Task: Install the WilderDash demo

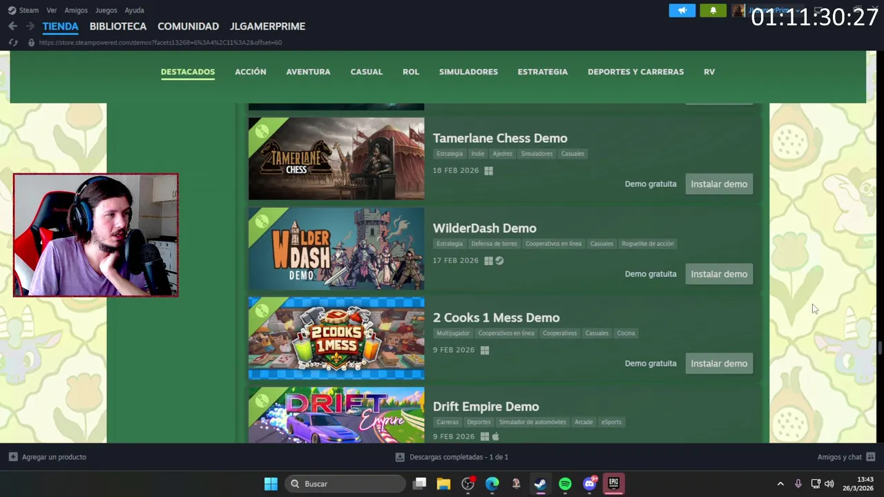Action: (x=719, y=274)
